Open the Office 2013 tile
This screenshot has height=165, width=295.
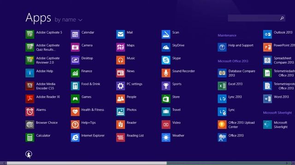click(x=230, y=137)
